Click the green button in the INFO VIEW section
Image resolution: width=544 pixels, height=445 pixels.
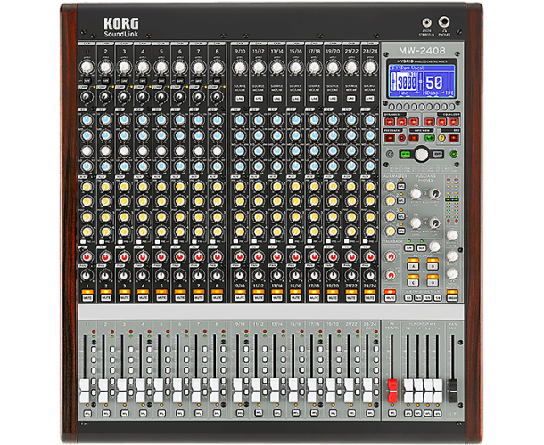430,138
